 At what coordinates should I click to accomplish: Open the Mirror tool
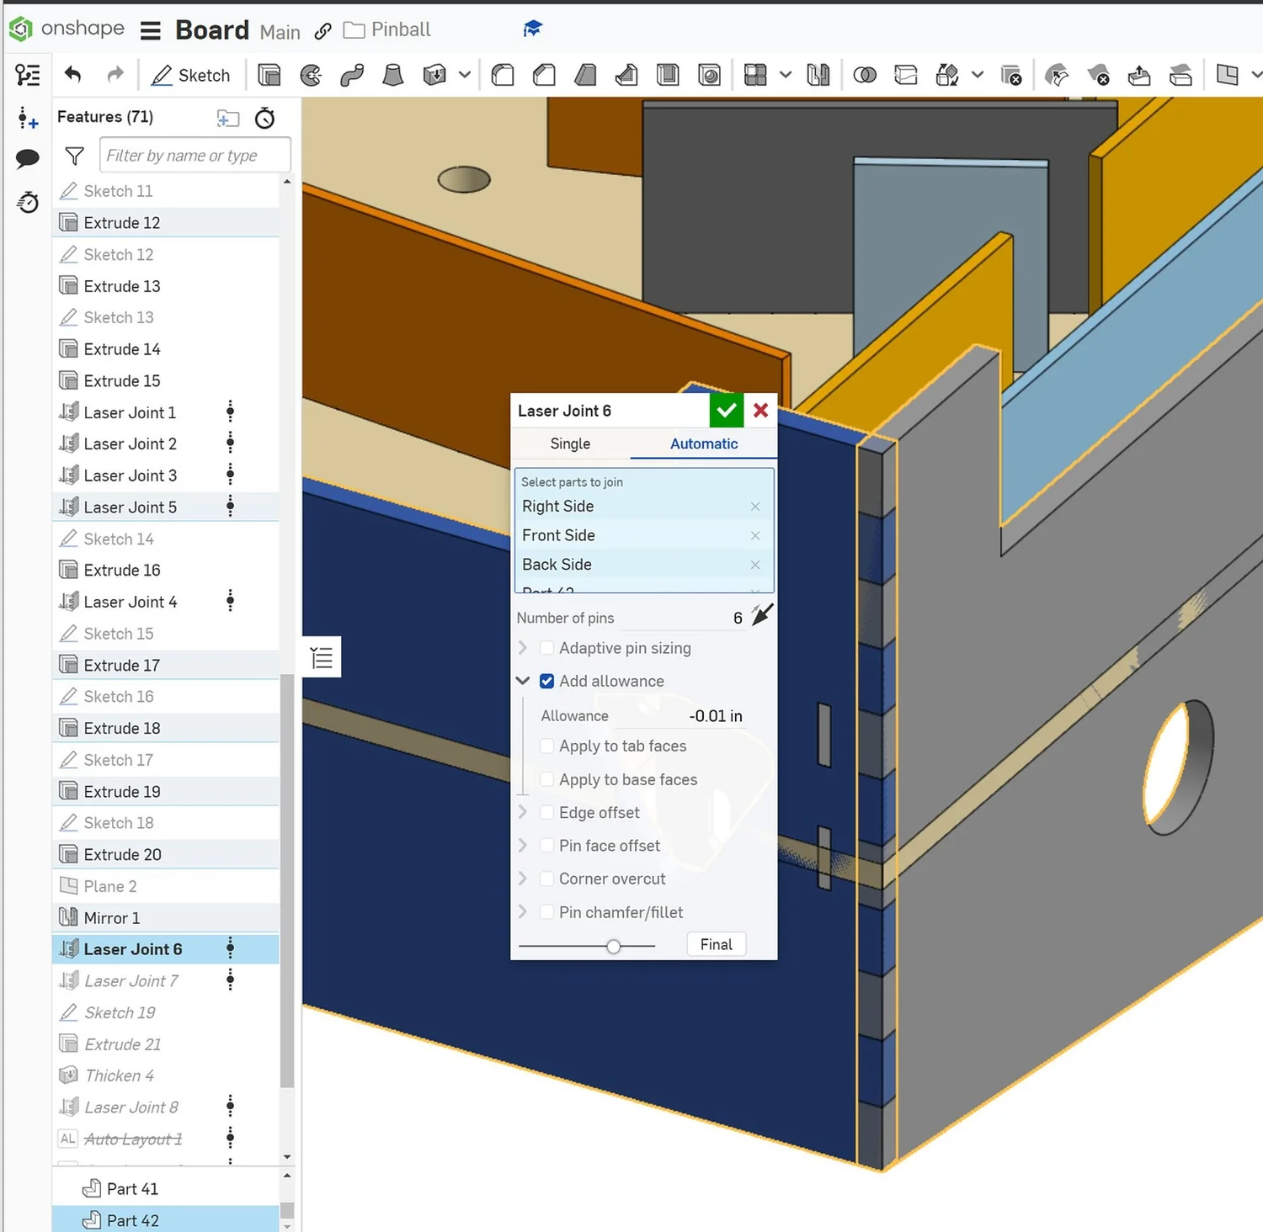pyautogui.click(x=818, y=75)
